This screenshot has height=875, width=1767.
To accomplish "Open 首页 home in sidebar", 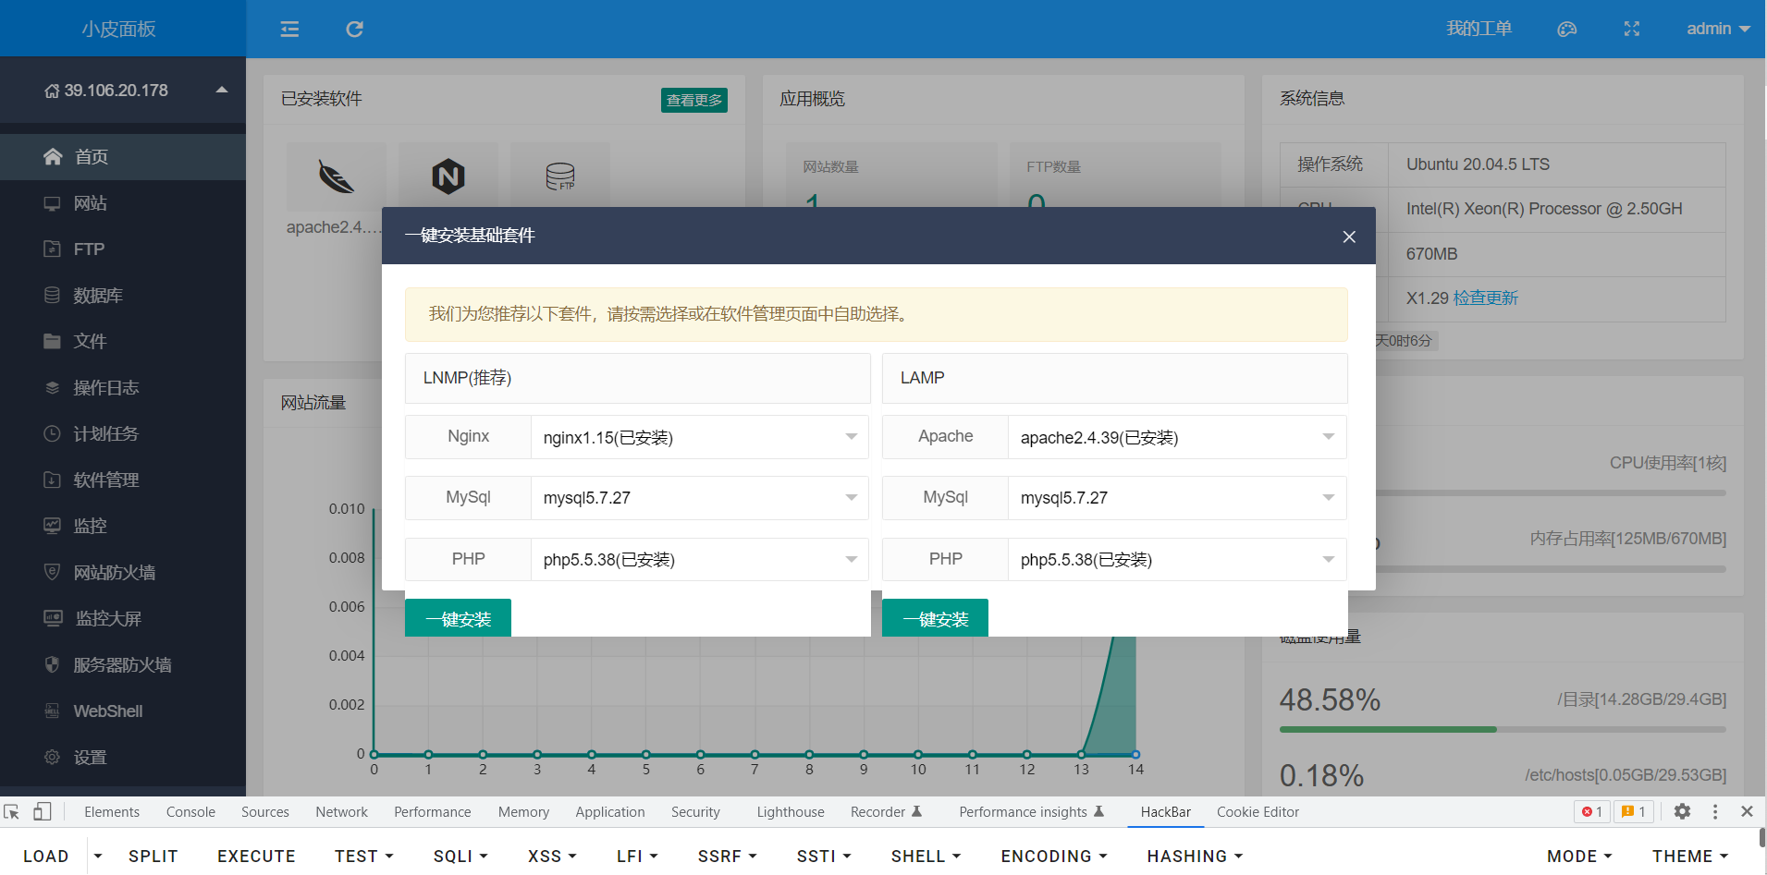I will 123,156.
